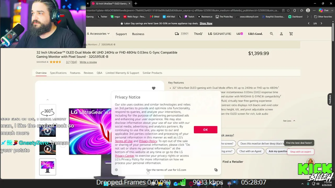
Task: Move product thumbnails up with the arrow
Action: 47,100
